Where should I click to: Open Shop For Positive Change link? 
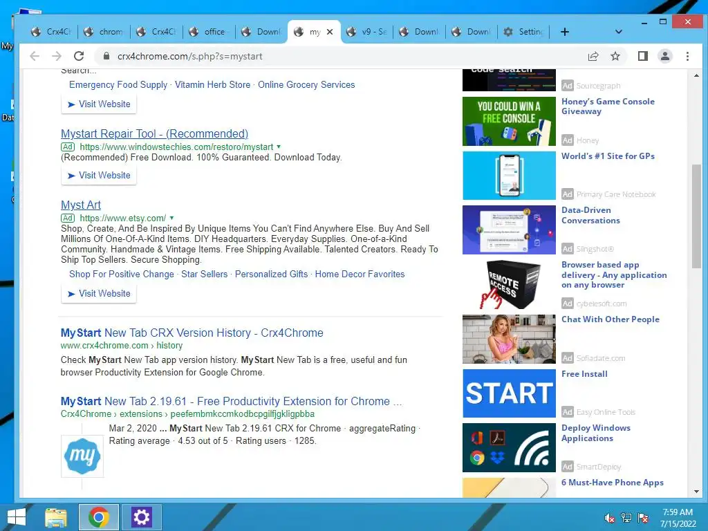tap(122, 274)
